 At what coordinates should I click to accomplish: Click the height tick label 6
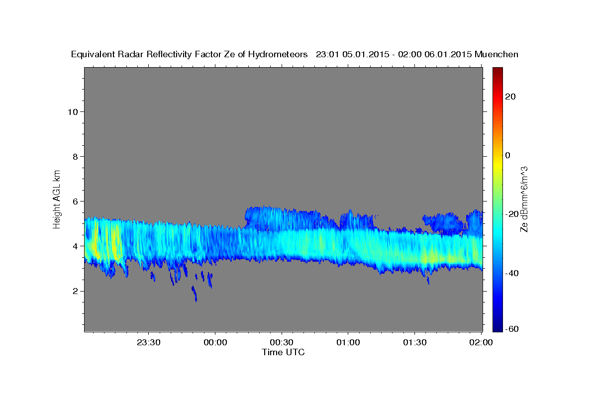click(x=75, y=201)
